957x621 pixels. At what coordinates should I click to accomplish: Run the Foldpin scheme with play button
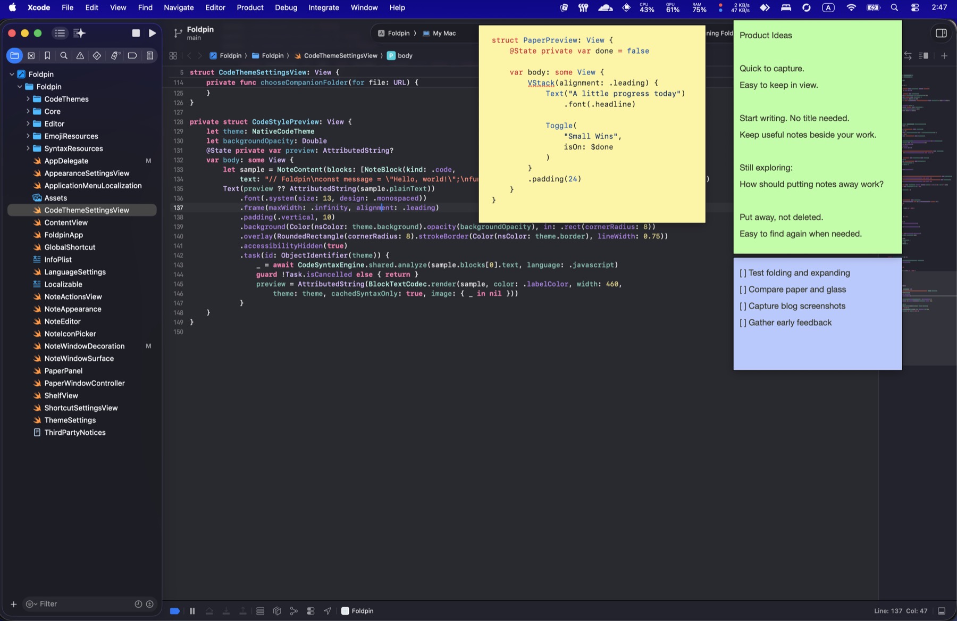click(x=153, y=33)
